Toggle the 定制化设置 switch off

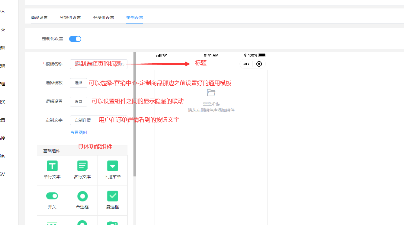(75, 39)
